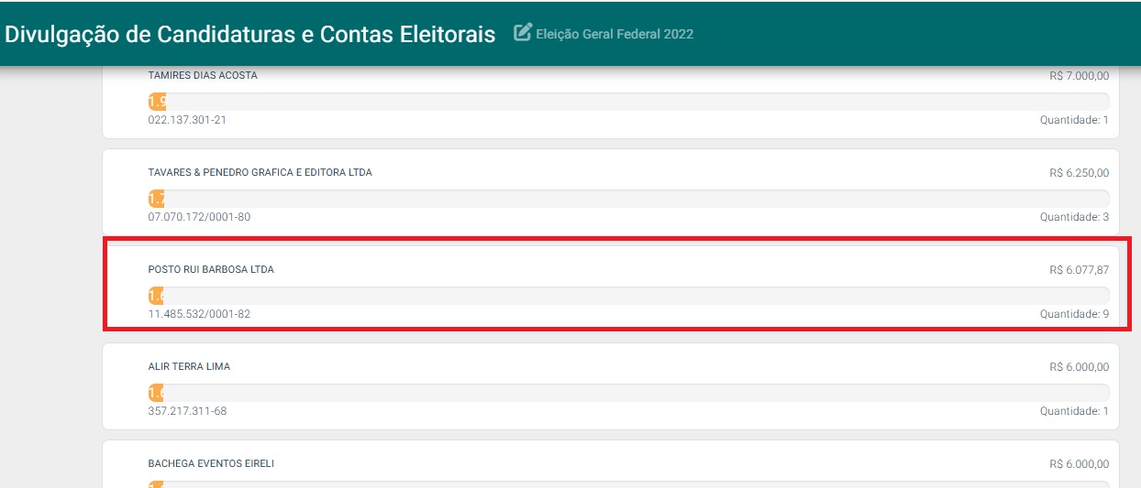Open the ALIR TERRA LIMA entry
Screen dimensions: 1141x488
click(x=189, y=366)
